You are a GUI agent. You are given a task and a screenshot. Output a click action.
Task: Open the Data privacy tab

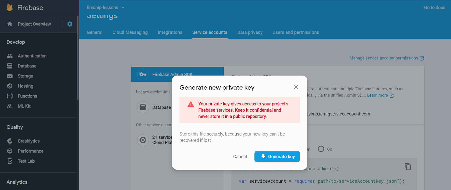click(250, 32)
